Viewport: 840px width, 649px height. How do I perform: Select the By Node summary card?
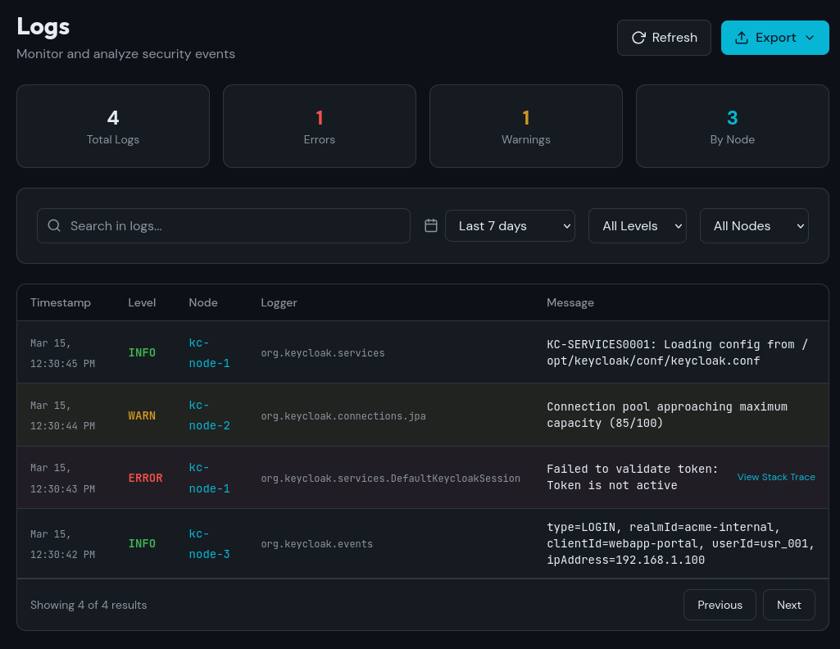732,126
